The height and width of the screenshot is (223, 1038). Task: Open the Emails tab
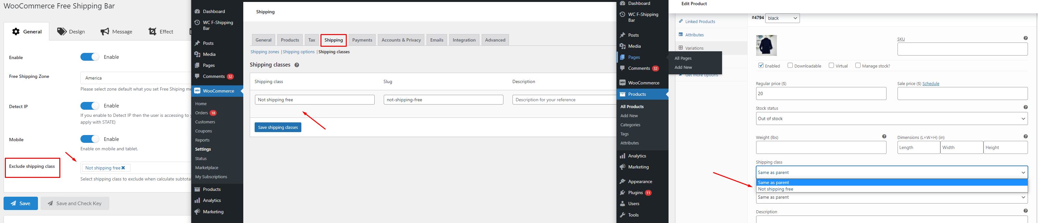[436, 40]
